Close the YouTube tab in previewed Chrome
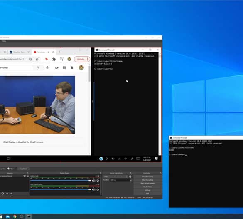 (52, 52)
